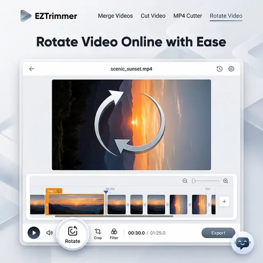Export the video
The width and height of the screenshot is (263, 263).
pyautogui.click(x=218, y=233)
